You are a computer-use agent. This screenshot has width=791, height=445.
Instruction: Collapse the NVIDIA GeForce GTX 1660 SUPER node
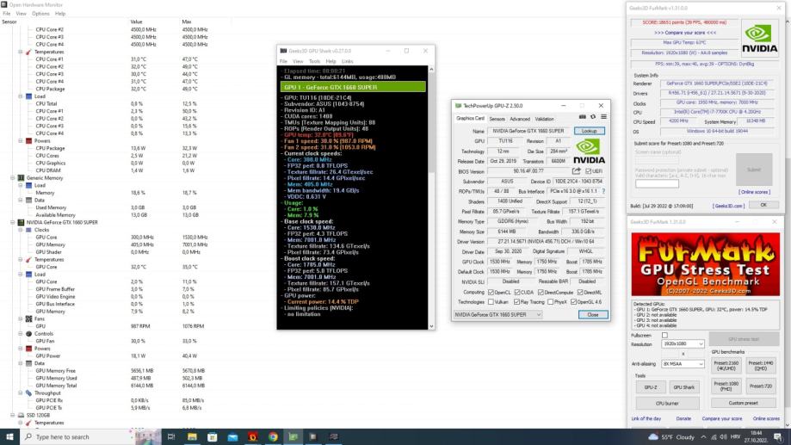pos(13,222)
